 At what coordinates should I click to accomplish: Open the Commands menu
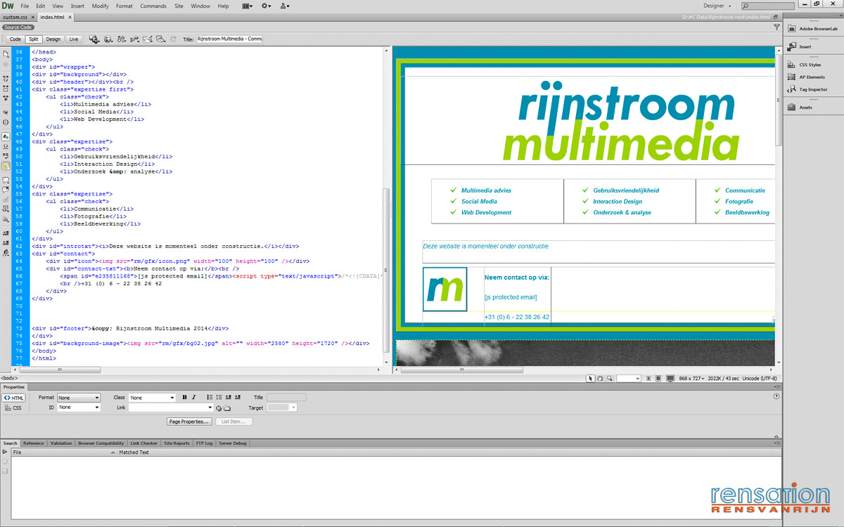(153, 6)
